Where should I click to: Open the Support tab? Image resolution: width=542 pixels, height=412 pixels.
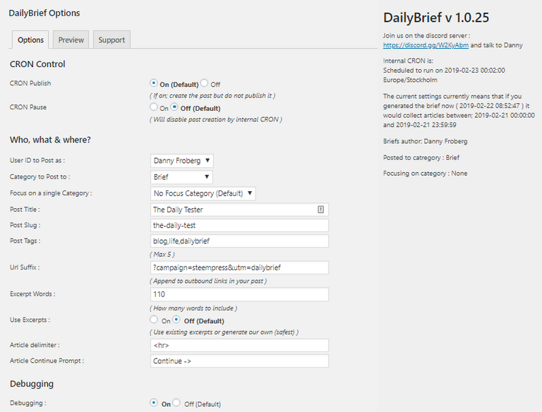112,40
